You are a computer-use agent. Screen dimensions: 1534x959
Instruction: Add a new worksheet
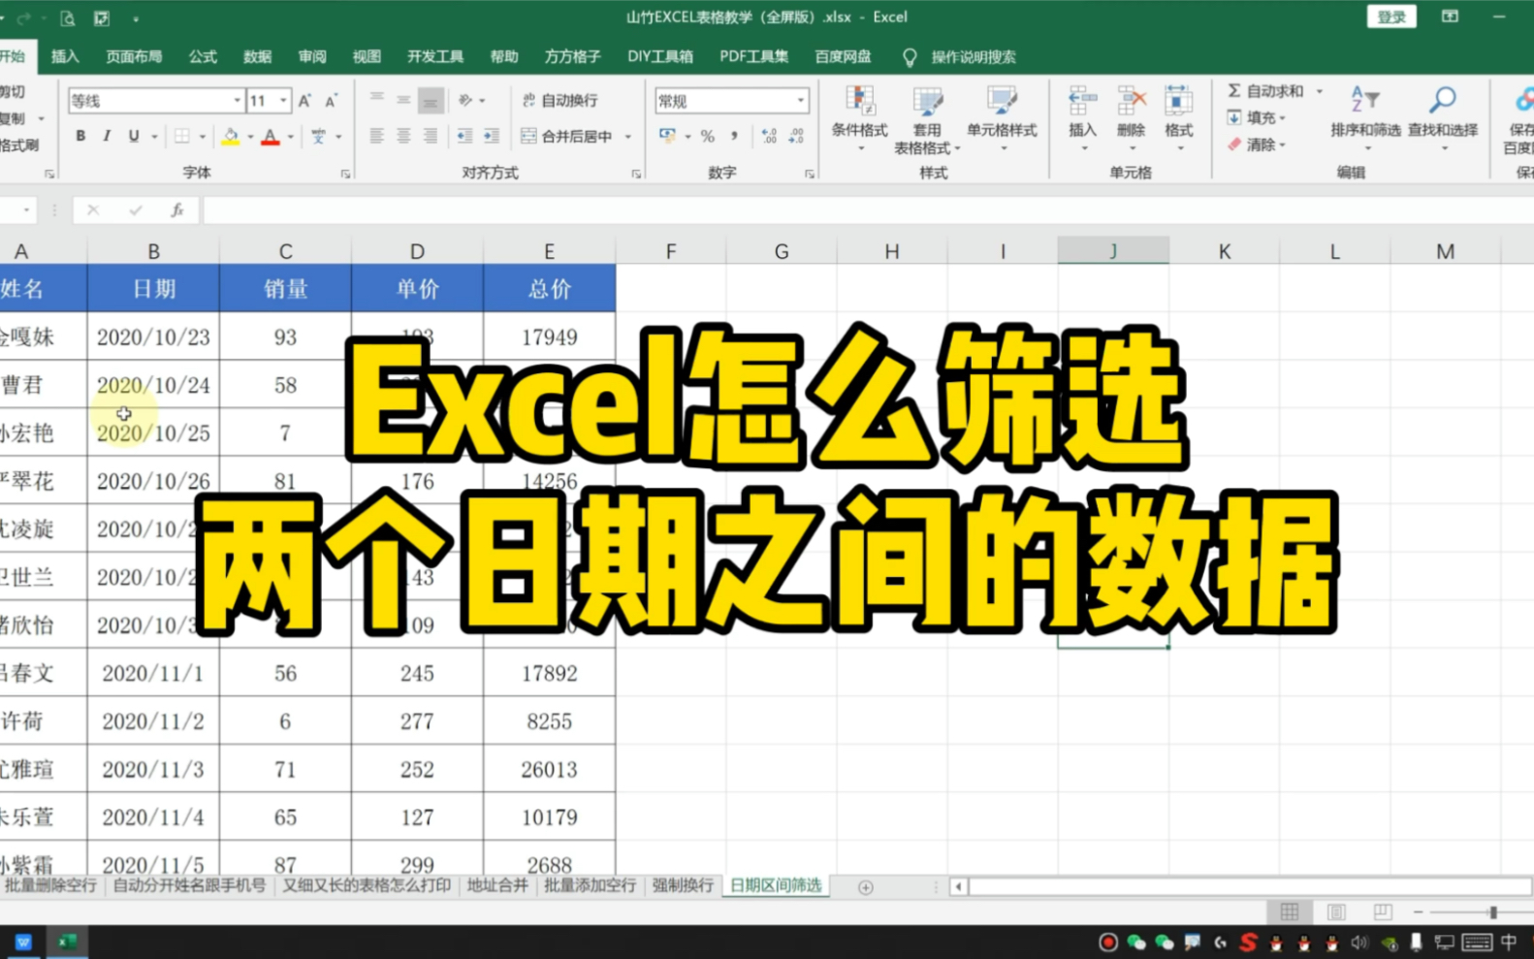(866, 887)
